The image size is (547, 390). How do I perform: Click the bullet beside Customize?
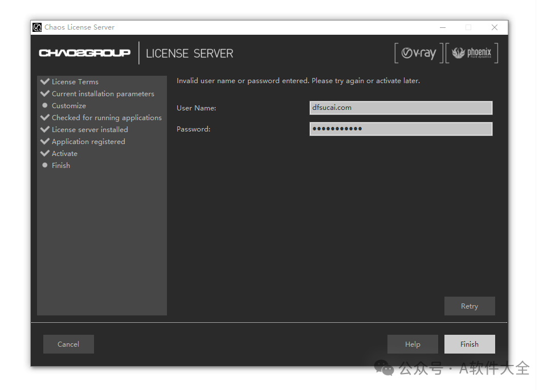[44, 105]
